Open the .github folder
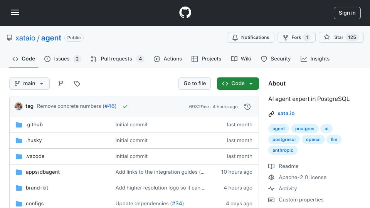This screenshot has height=208, width=370. click(x=34, y=124)
